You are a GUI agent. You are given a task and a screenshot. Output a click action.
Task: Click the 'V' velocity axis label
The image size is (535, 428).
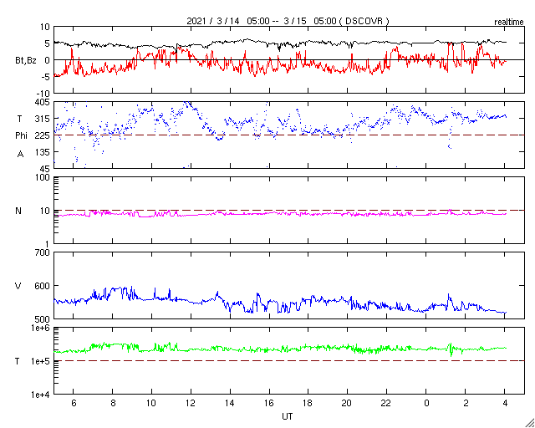pos(18,286)
